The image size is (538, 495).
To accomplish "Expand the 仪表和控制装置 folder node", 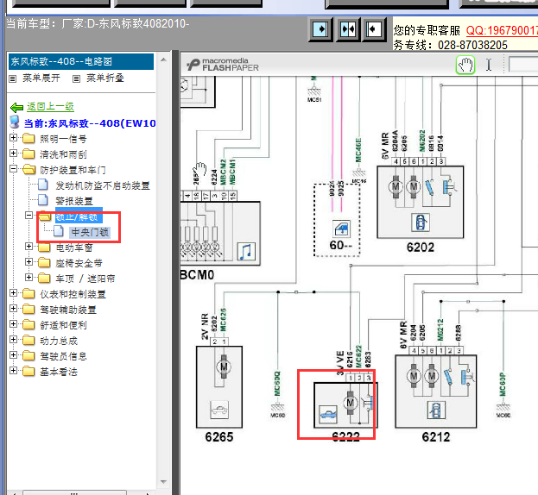I will (13, 293).
